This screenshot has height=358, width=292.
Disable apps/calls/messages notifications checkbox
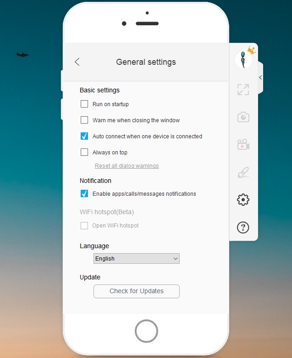click(x=84, y=193)
